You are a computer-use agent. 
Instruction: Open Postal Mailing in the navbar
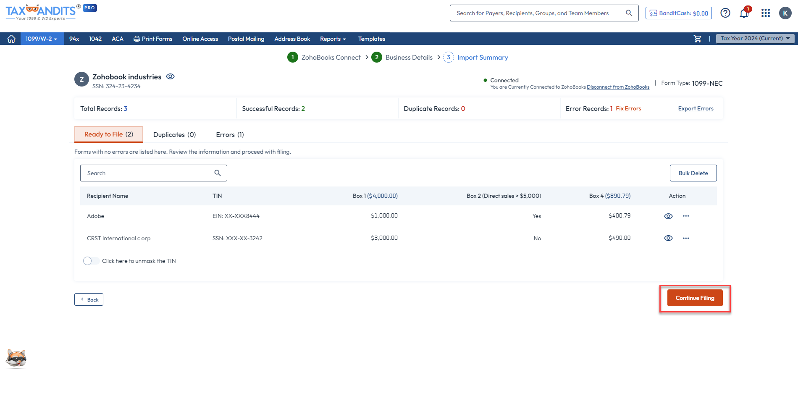click(x=246, y=39)
